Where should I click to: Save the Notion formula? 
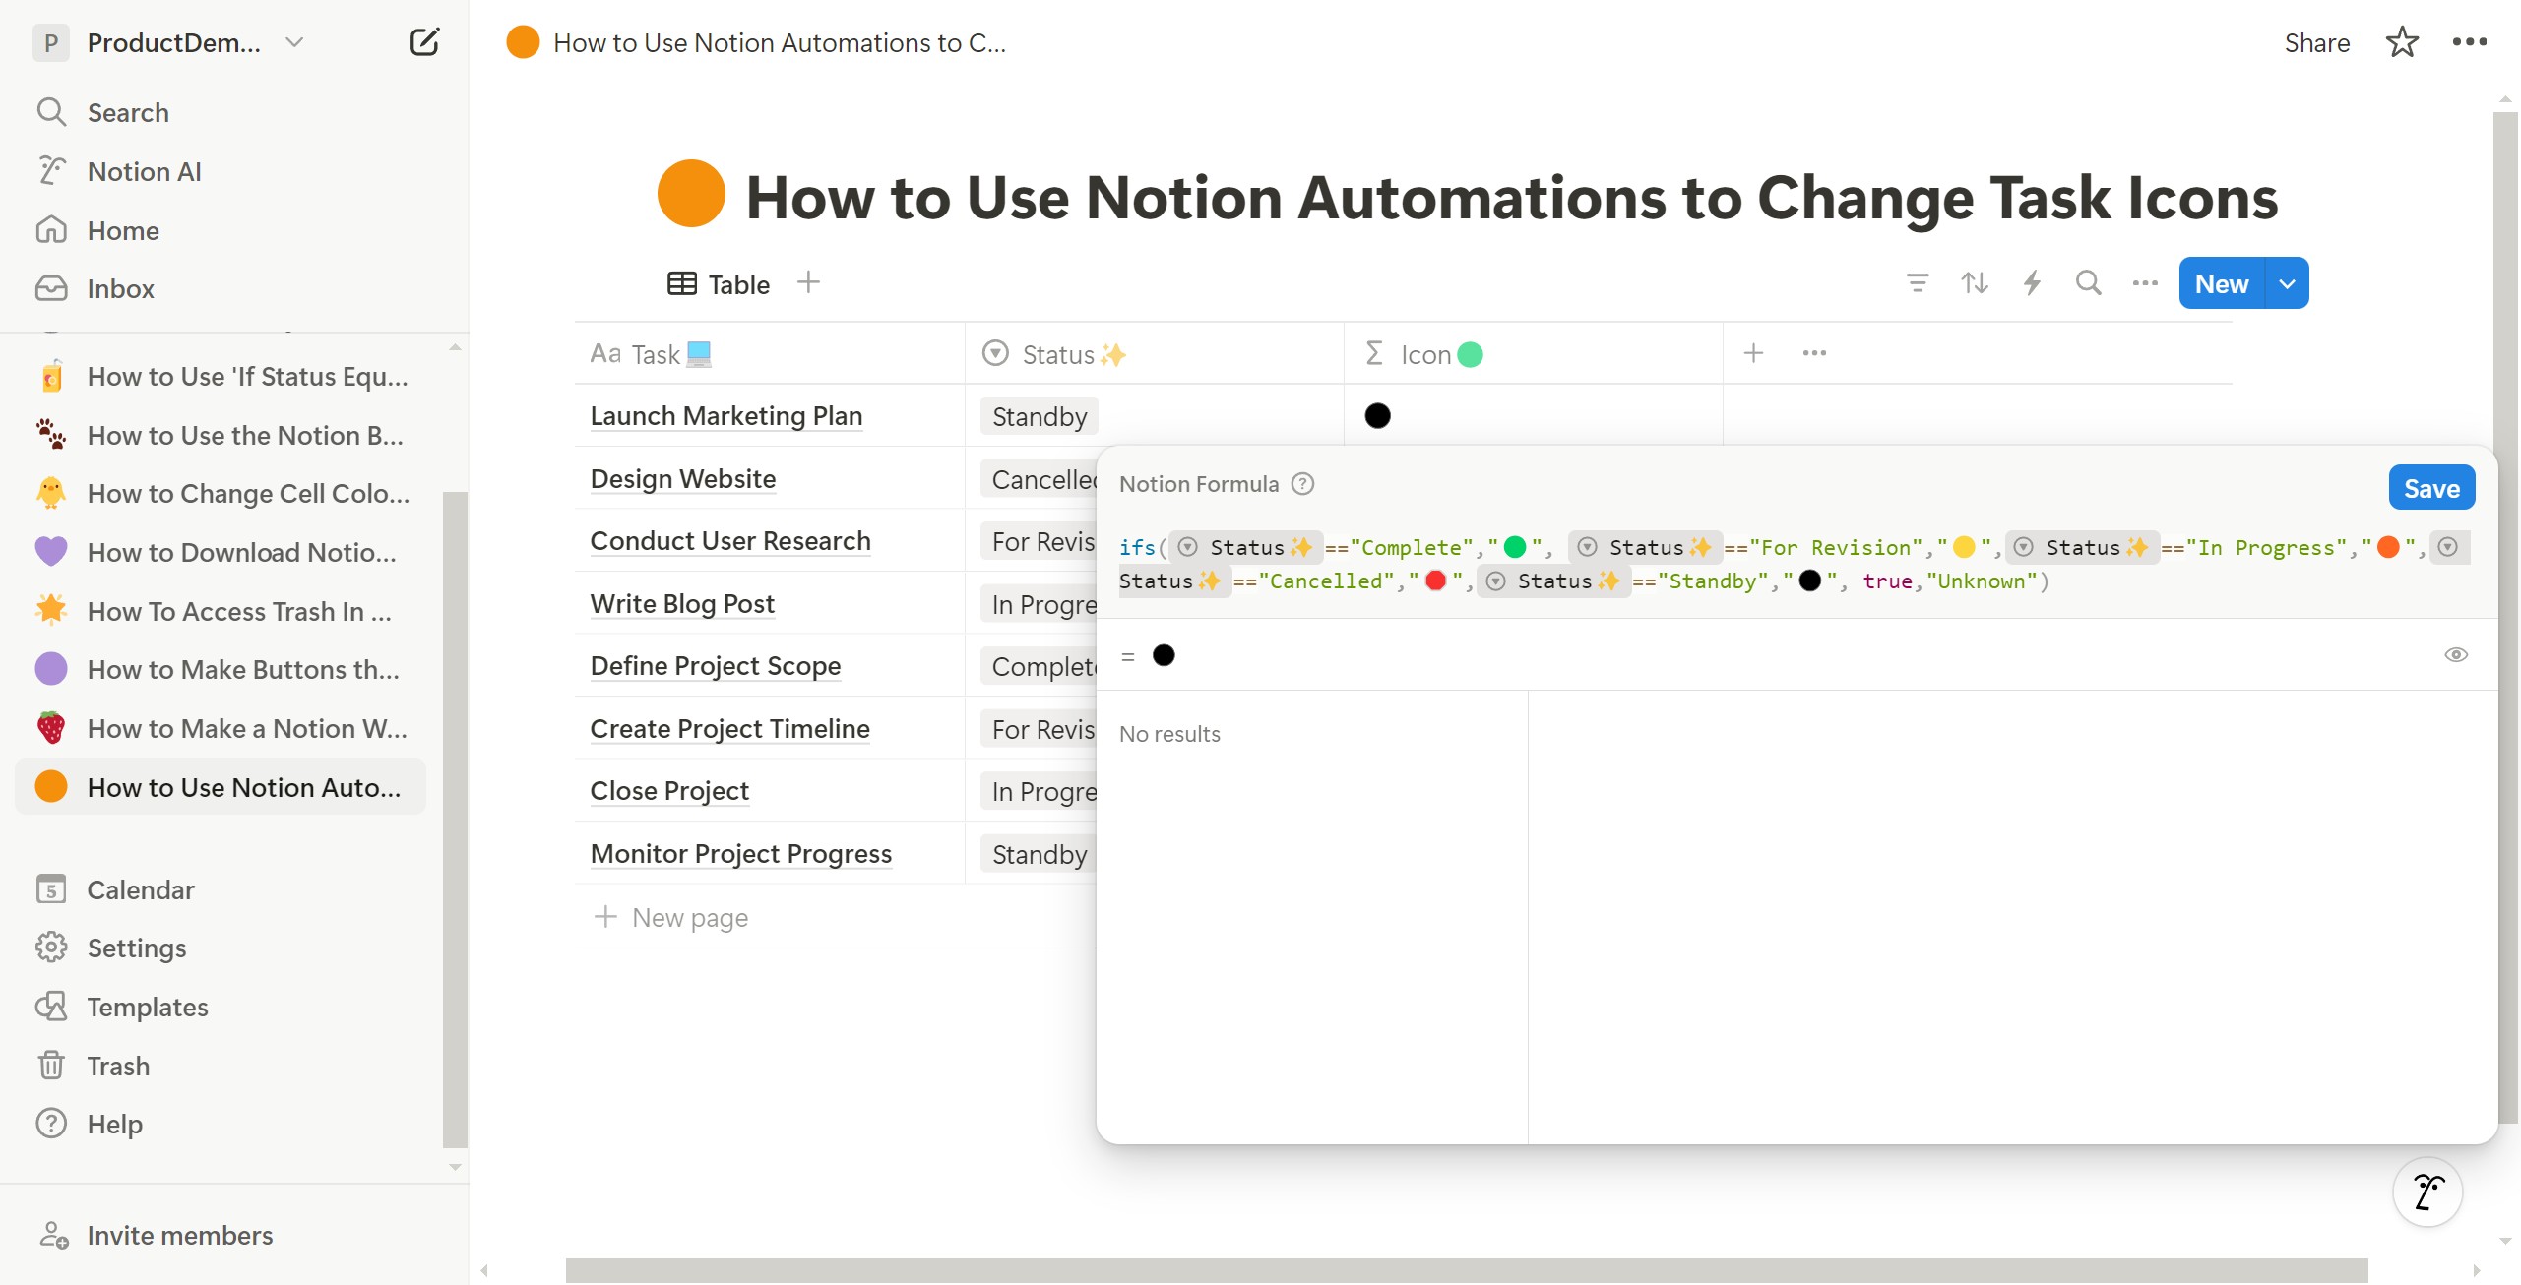pyautogui.click(x=2431, y=488)
